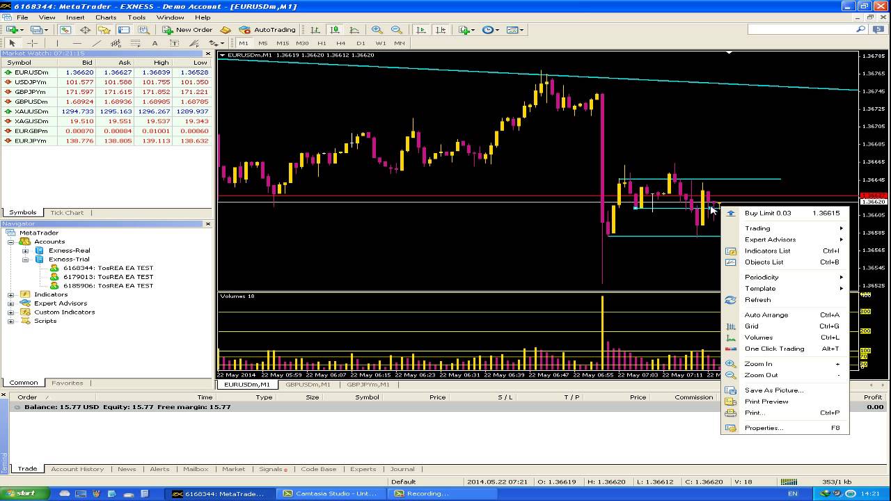This screenshot has width=891, height=501.
Task: Select the trendline drawing tool
Action: click(96, 43)
